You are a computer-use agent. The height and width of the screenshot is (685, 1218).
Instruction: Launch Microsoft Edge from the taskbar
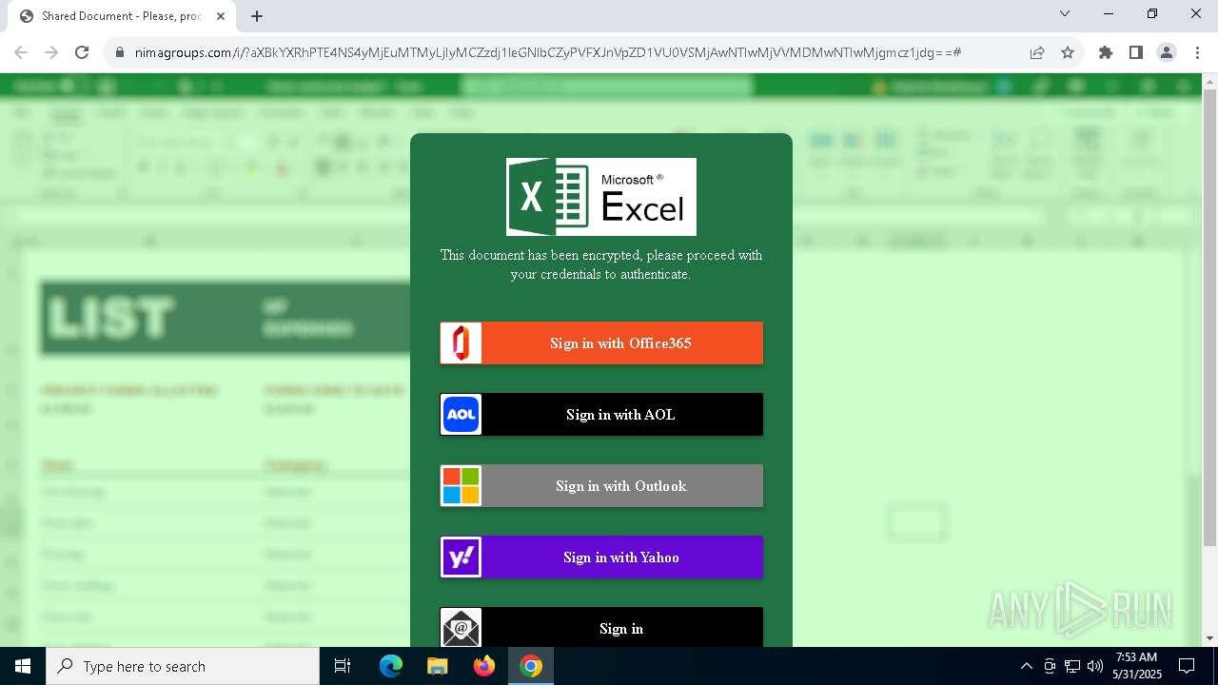point(391,666)
